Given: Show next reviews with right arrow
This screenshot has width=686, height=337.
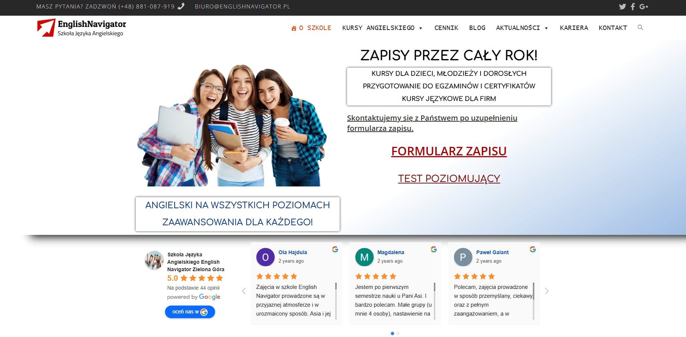Looking at the screenshot, I should [547, 291].
